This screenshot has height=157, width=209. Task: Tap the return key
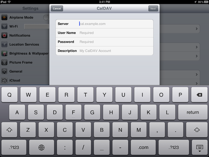(193, 112)
